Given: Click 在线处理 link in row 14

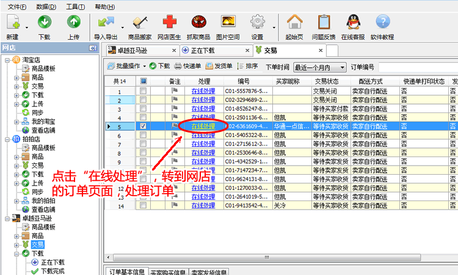Looking at the screenshot, I should pyautogui.click(x=203, y=205).
